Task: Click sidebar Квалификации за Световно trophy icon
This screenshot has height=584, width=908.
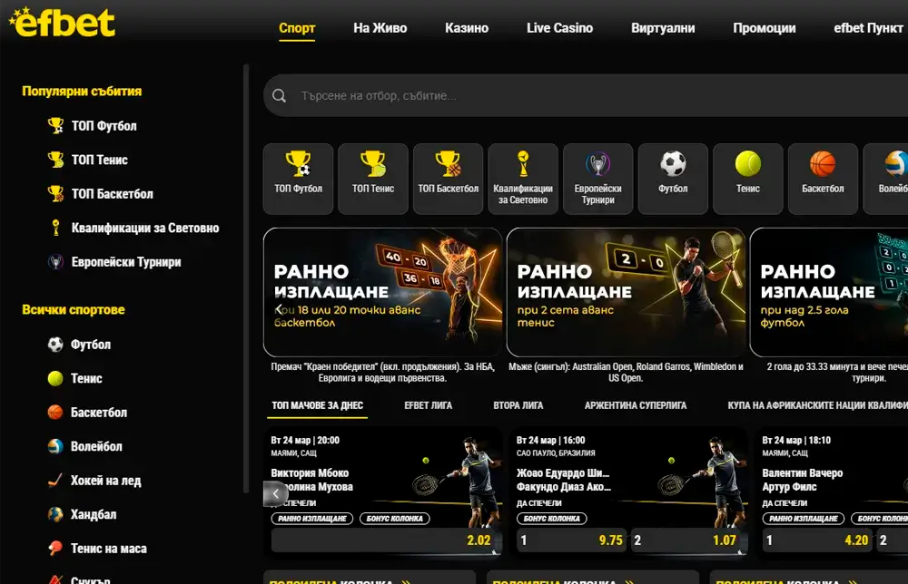Action: (55, 228)
